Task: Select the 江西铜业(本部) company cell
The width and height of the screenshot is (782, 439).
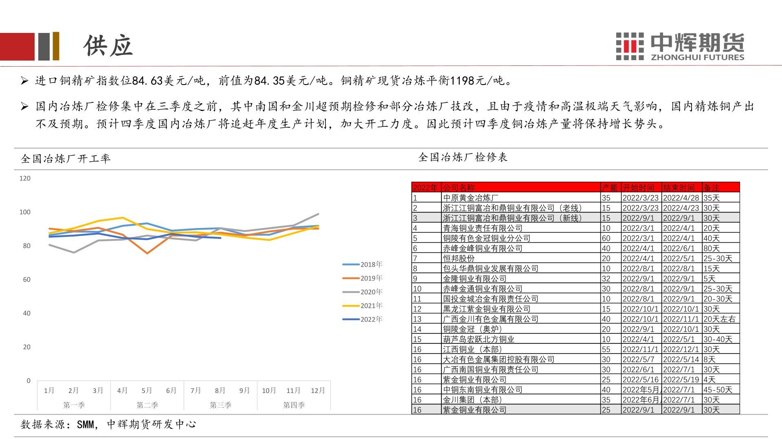Action: coord(472,350)
